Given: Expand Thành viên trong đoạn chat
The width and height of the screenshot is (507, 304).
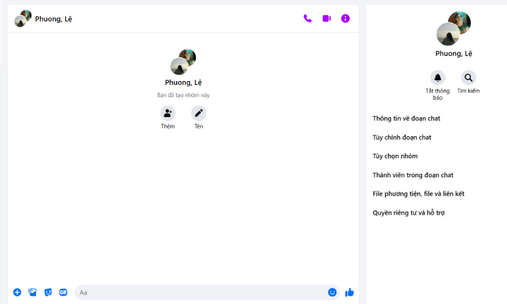Looking at the screenshot, I should click(413, 175).
